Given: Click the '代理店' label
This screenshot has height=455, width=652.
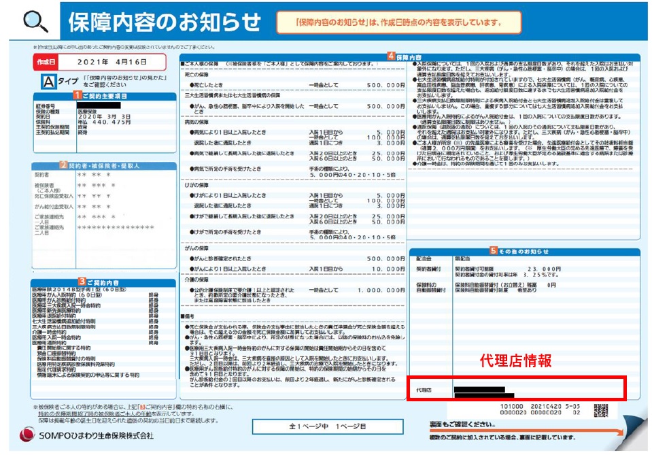Looking at the screenshot, I should click(424, 390).
